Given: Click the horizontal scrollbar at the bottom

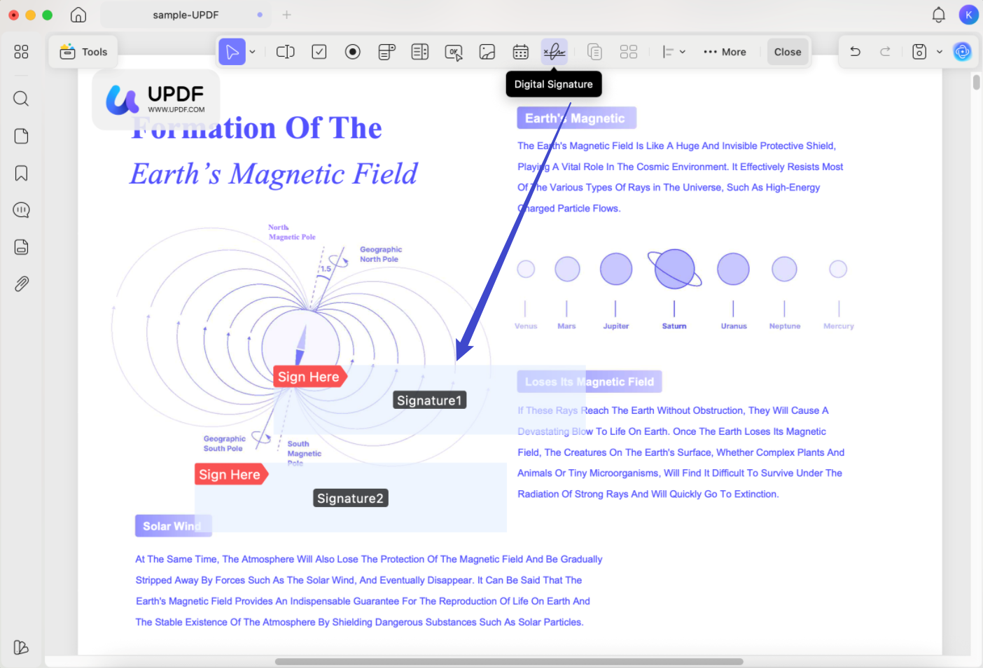Looking at the screenshot, I should [x=509, y=662].
